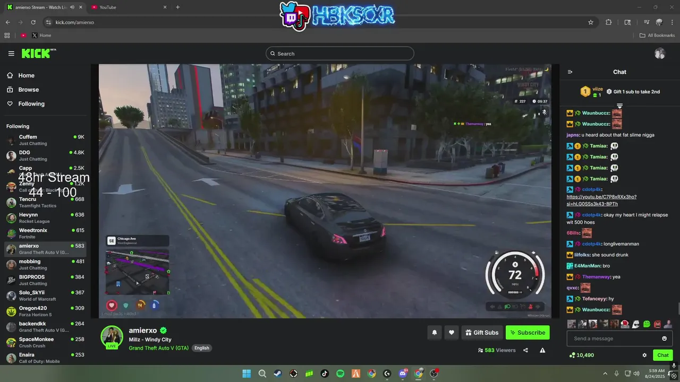Open the Enaira channel in Following list
Viewport: 680px width, 382px height.
[45, 358]
